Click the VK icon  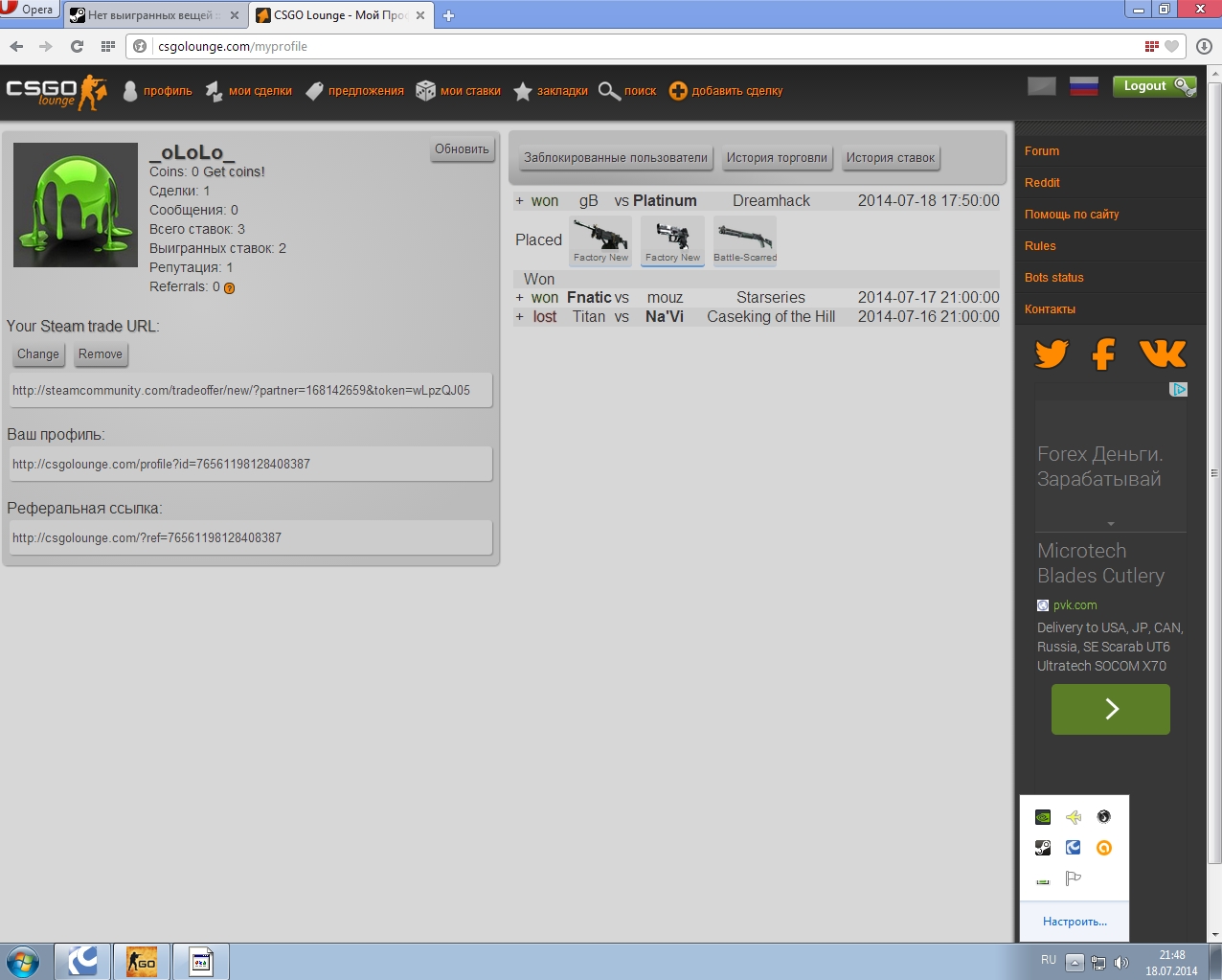click(x=1163, y=353)
